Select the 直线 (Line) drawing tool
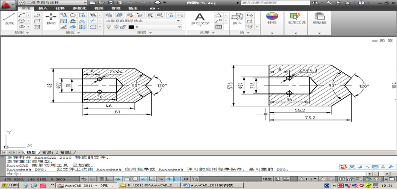The height and width of the screenshot is (189, 397). [x=9, y=18]
